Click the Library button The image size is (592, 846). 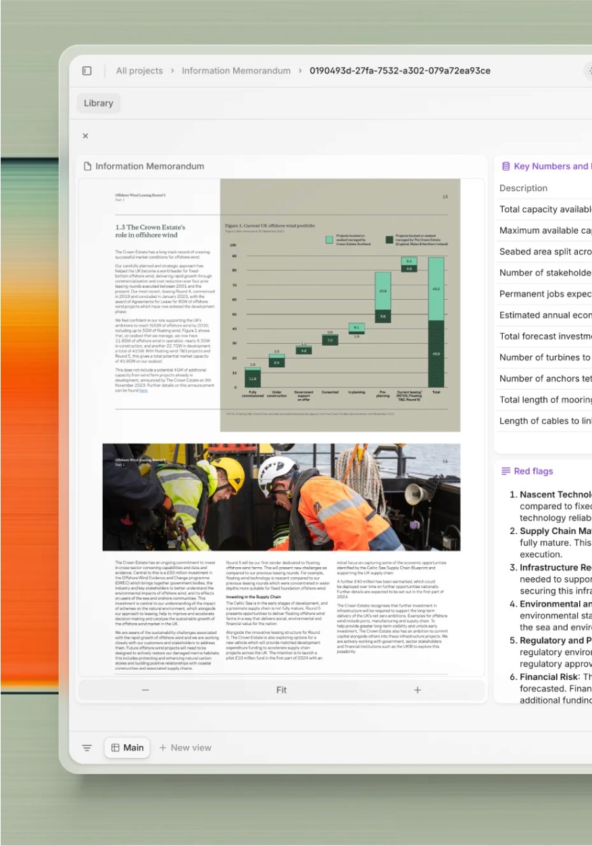click(99, 103)
